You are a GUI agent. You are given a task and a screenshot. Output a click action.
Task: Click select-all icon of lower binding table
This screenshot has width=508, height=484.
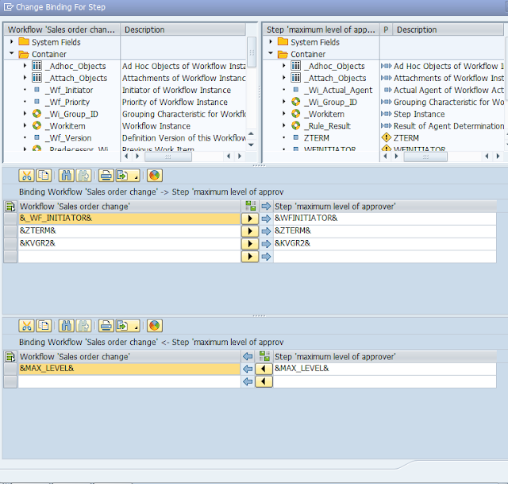point(10,357)
